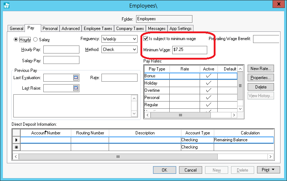Open the Print button dropdown arrow
Image resolution: width=287 pixels, height=181 pixels.
point(273,170)
